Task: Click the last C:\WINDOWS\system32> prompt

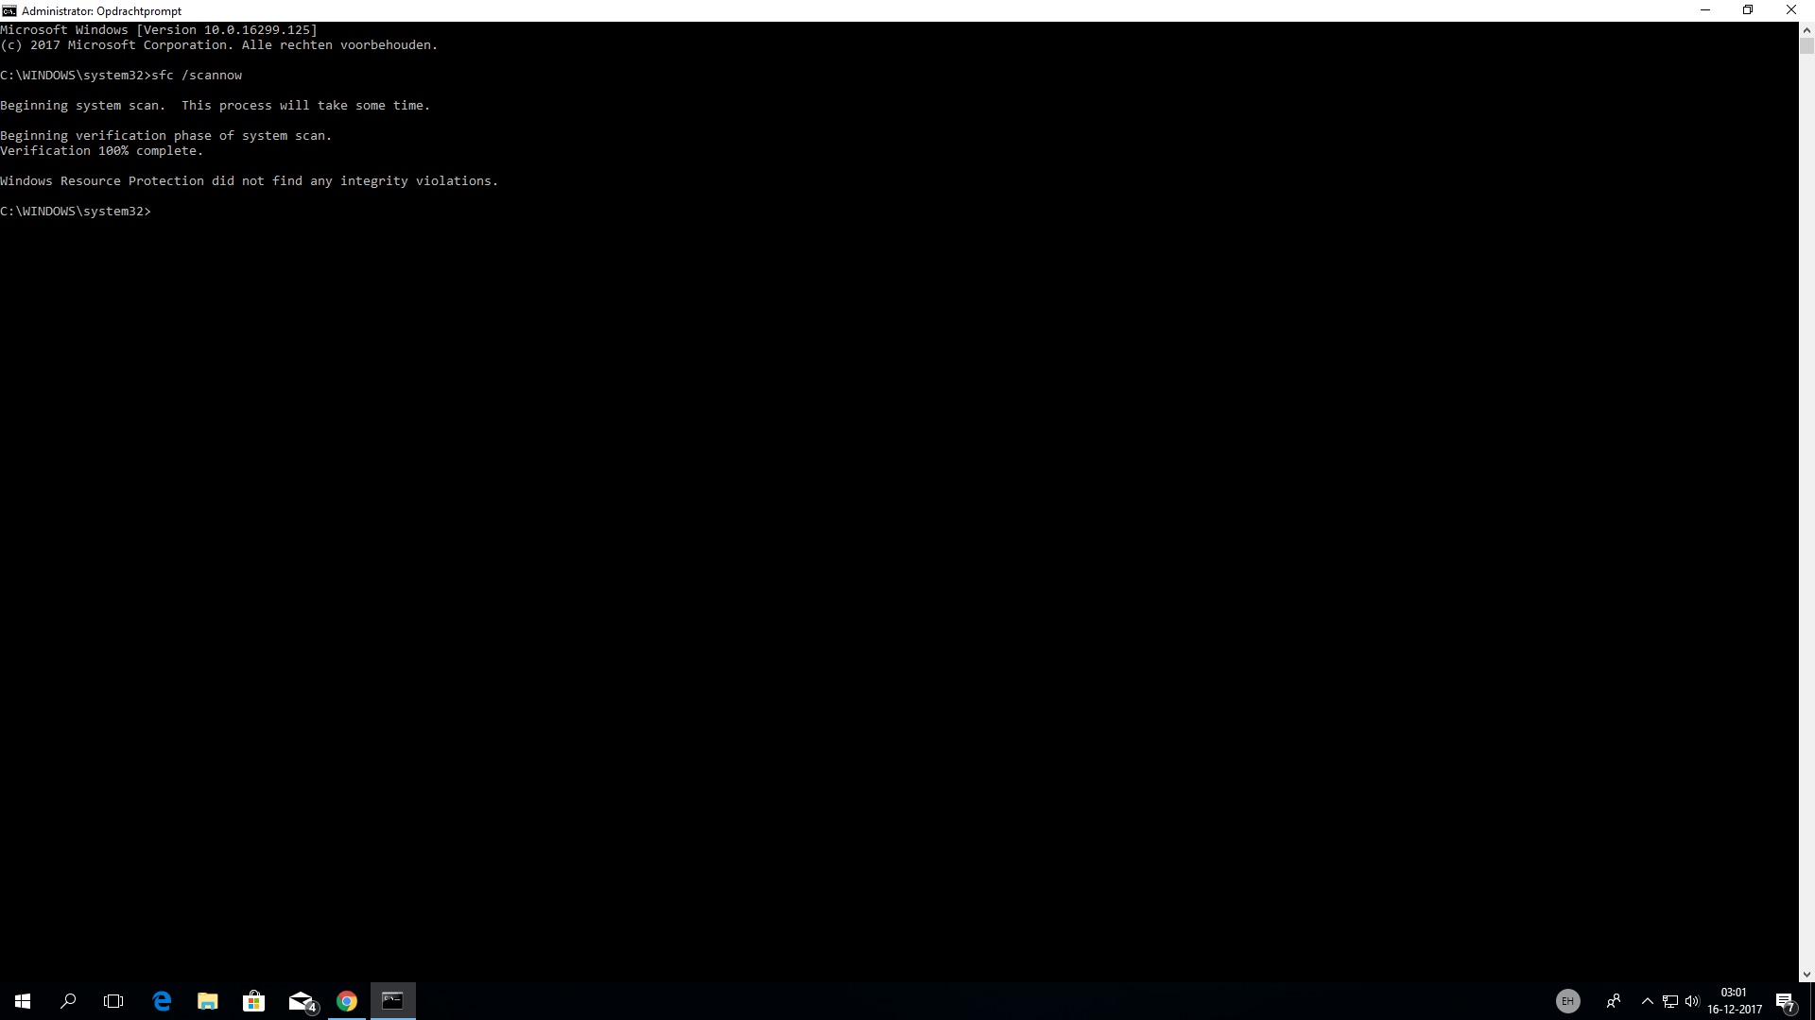Action: pyautogui.click(x=76, y=212)
